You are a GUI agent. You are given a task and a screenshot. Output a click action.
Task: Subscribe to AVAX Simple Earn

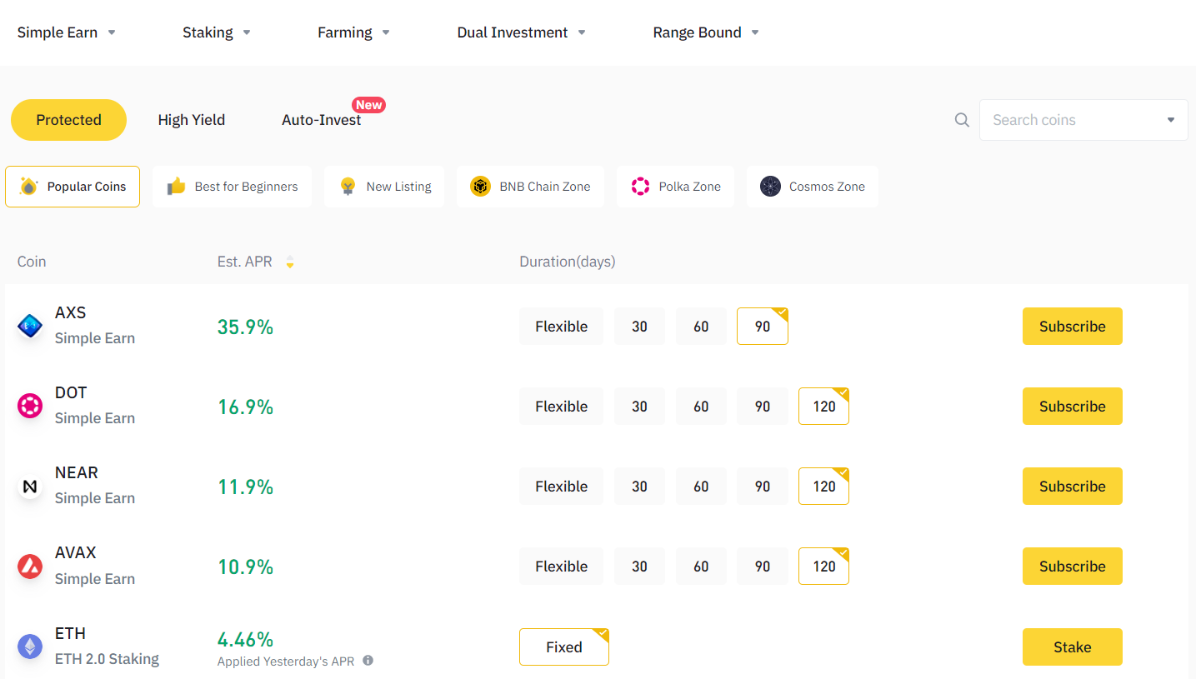point(1072,567)
